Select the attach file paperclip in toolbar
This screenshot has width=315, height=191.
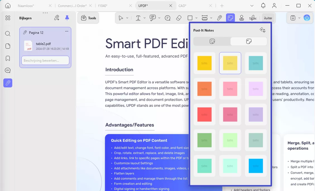tap(219, 18)
